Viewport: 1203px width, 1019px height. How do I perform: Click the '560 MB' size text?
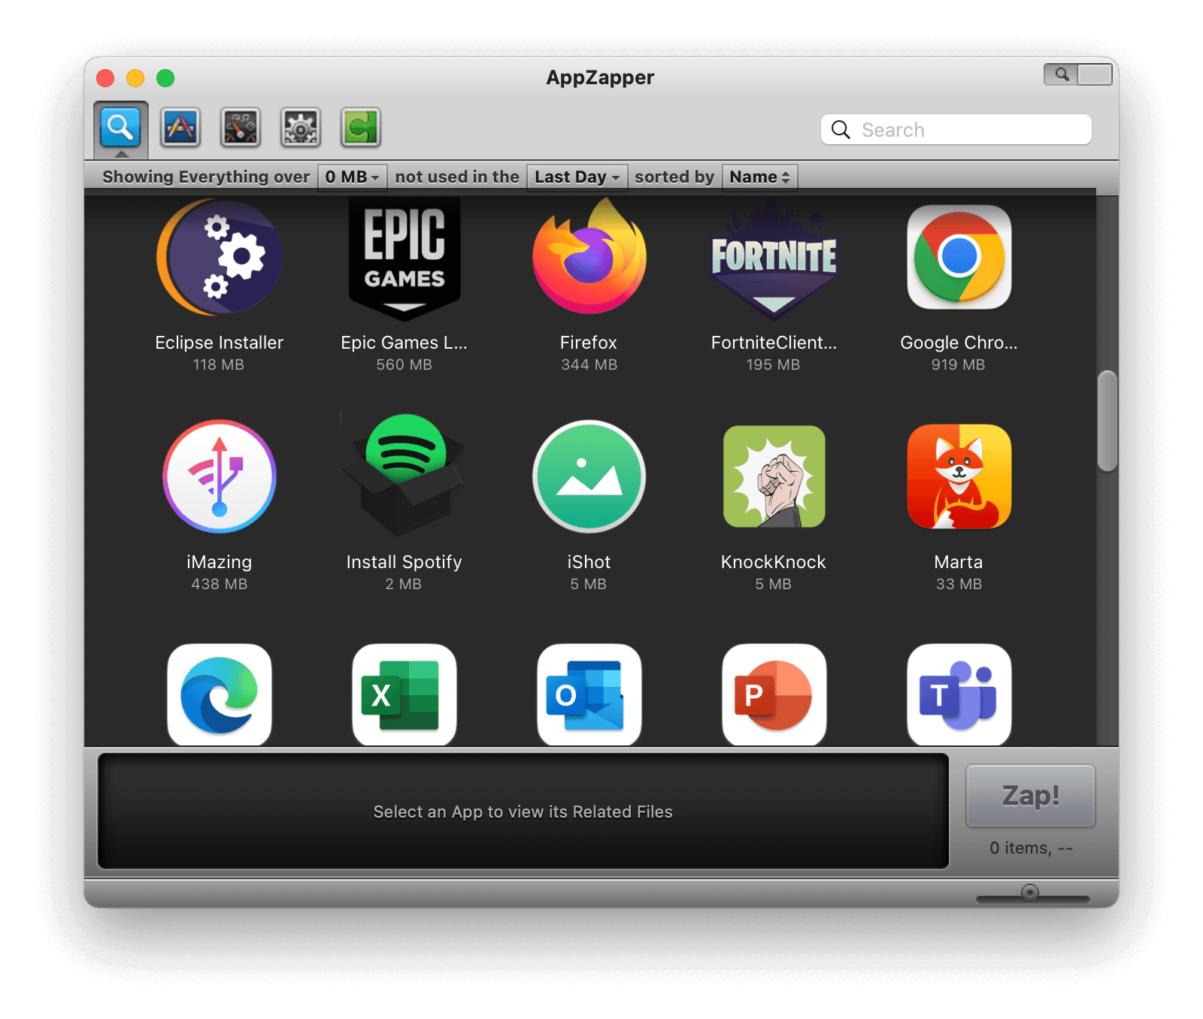point(405,364)
